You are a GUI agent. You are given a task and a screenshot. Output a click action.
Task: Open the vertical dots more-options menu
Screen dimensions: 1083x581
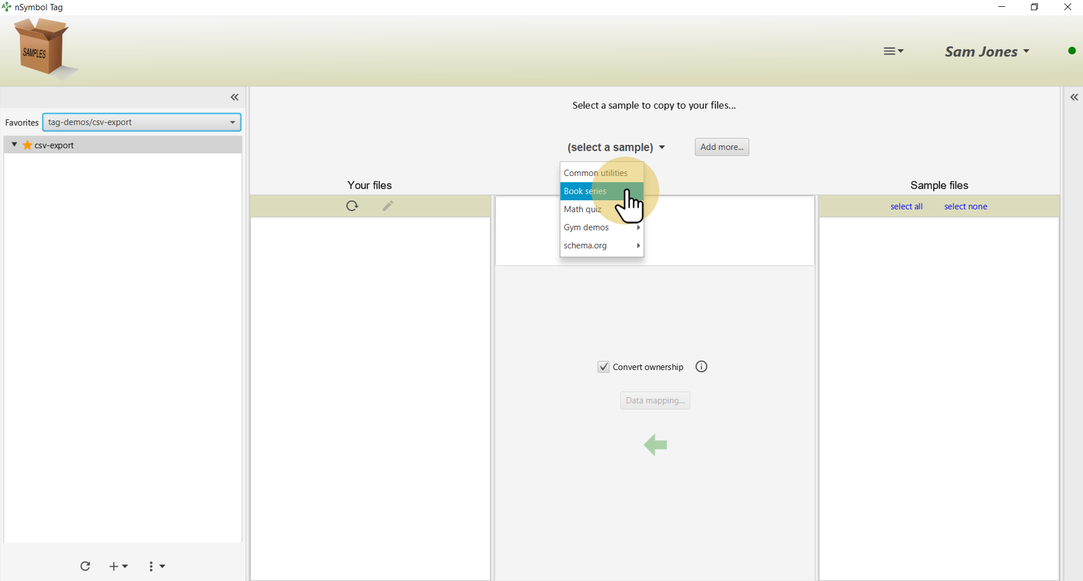pyautogui.click(x=157, y=566)
